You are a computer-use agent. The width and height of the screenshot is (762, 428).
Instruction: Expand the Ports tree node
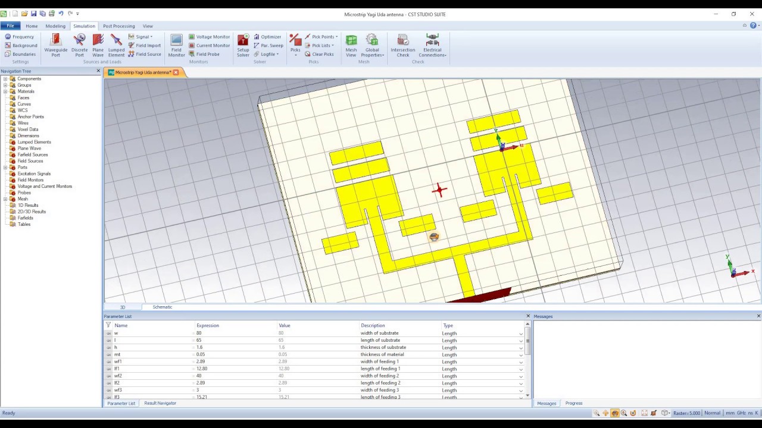click(5, 168)
